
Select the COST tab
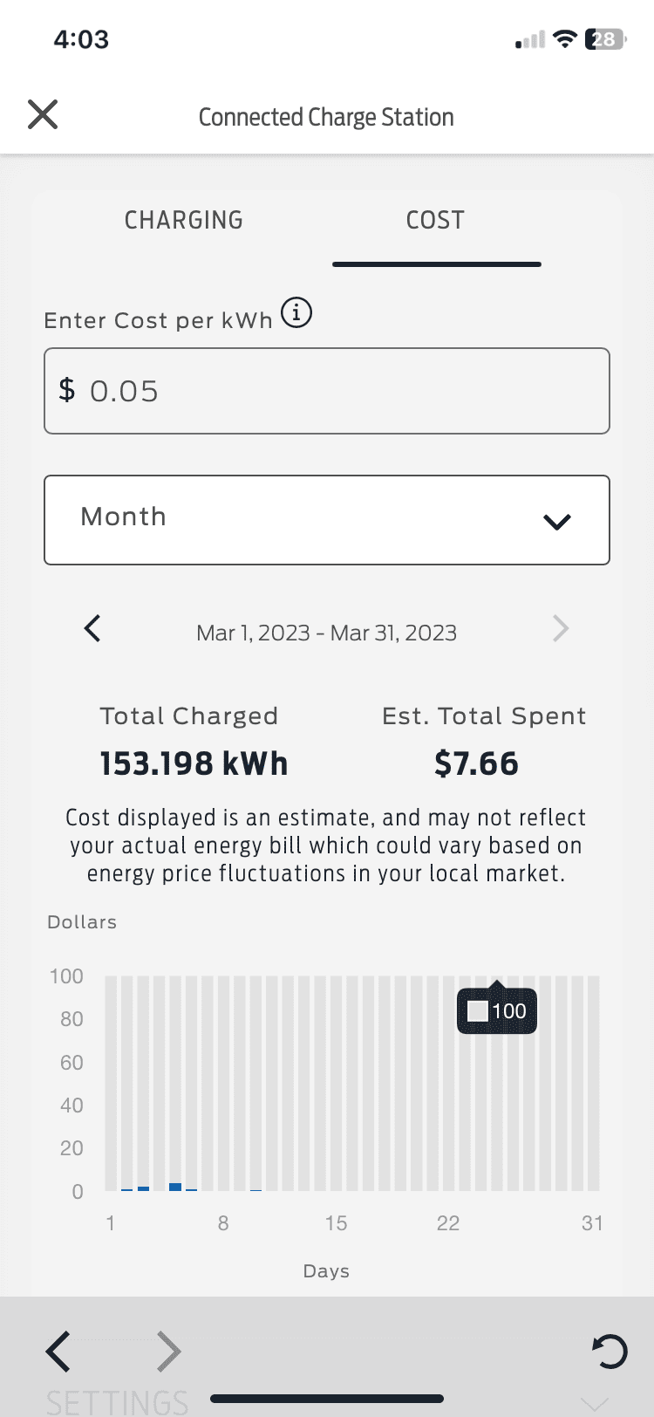coord(436,220)
